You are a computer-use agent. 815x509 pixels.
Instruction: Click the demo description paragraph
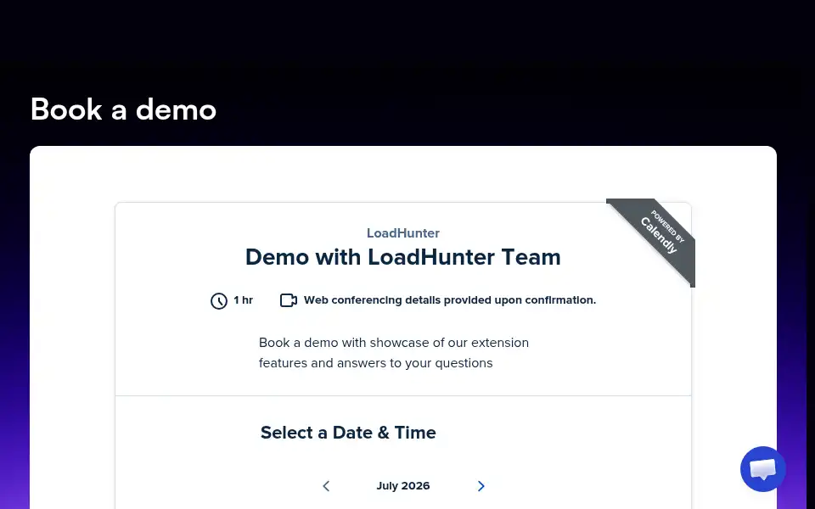pos(393,353)
